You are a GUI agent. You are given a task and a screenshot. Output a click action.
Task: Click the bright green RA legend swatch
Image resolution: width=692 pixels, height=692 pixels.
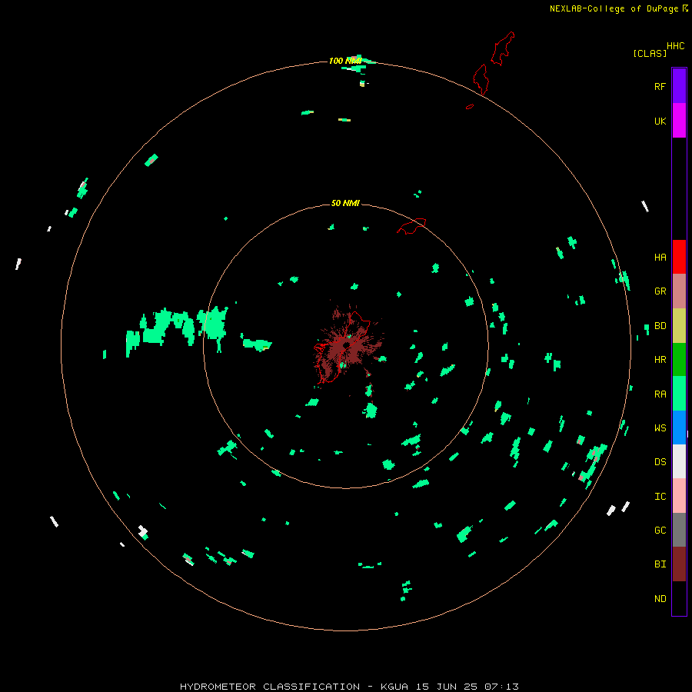(679, 394)
